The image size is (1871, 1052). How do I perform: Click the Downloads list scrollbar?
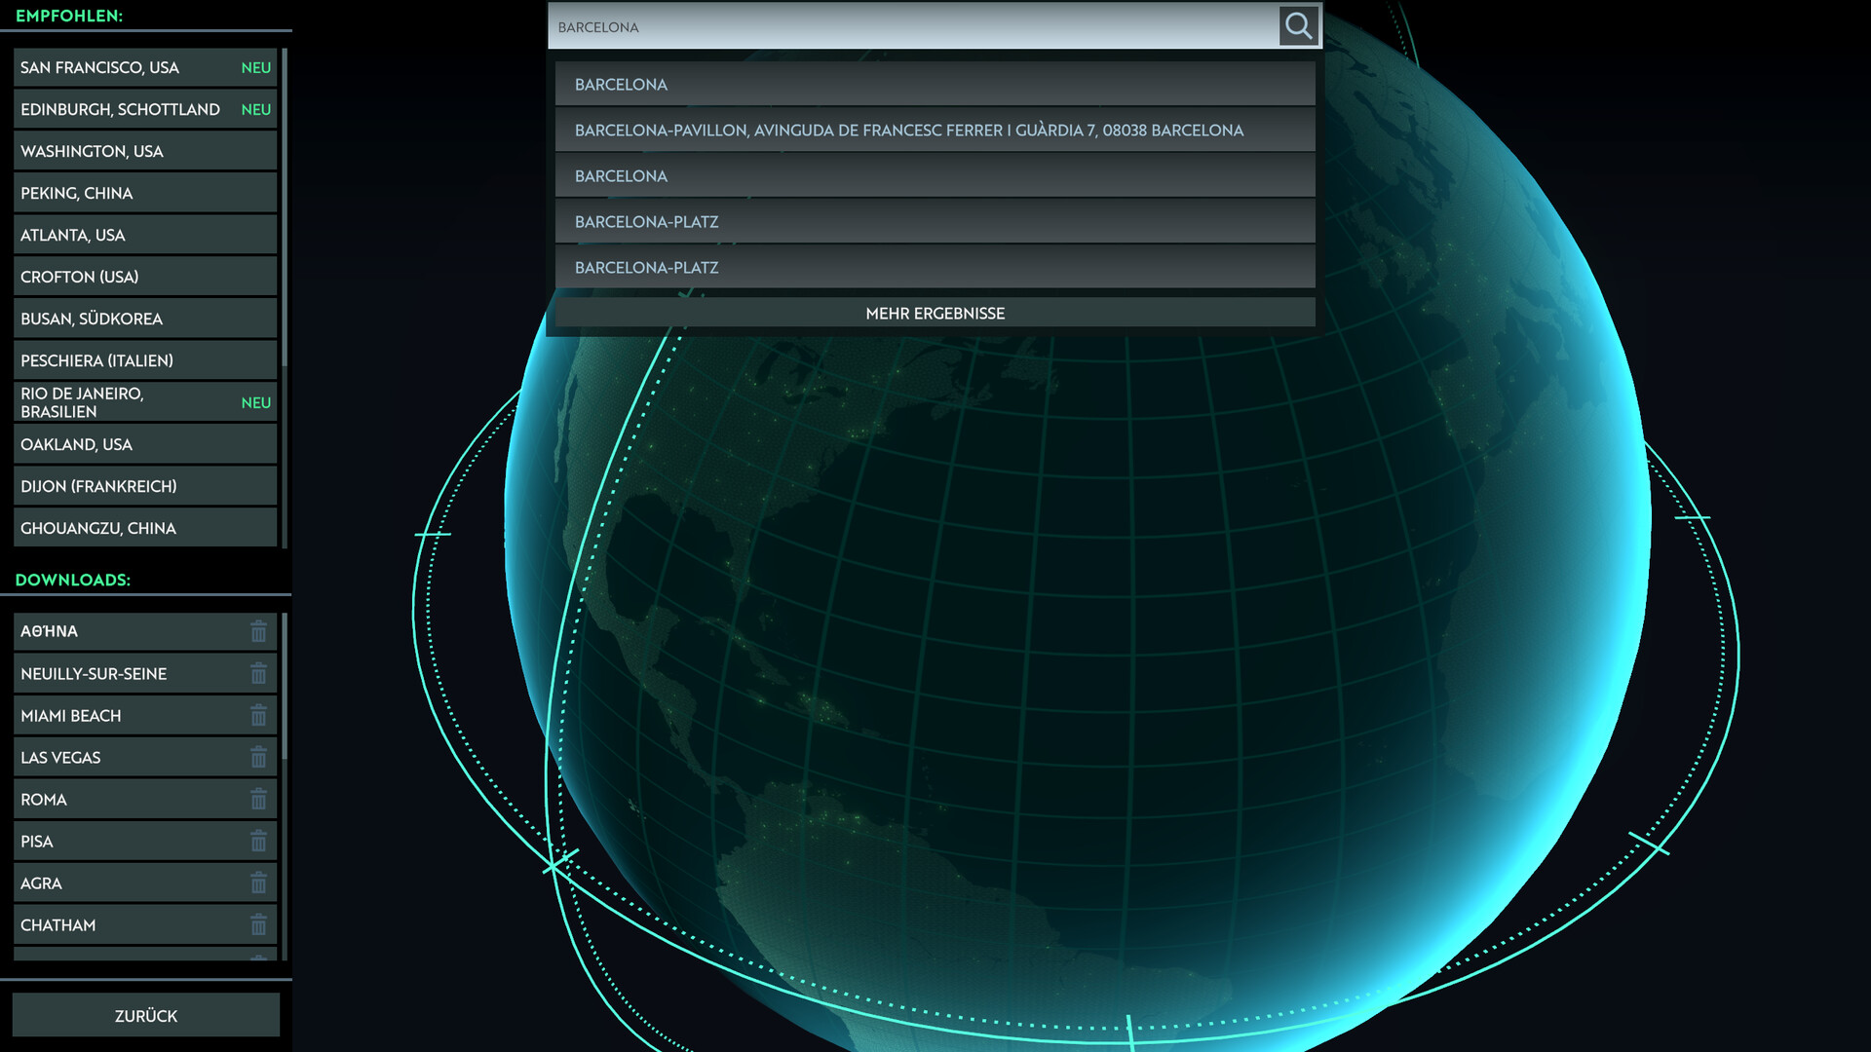pyautogui.click(x=285, y=687)
